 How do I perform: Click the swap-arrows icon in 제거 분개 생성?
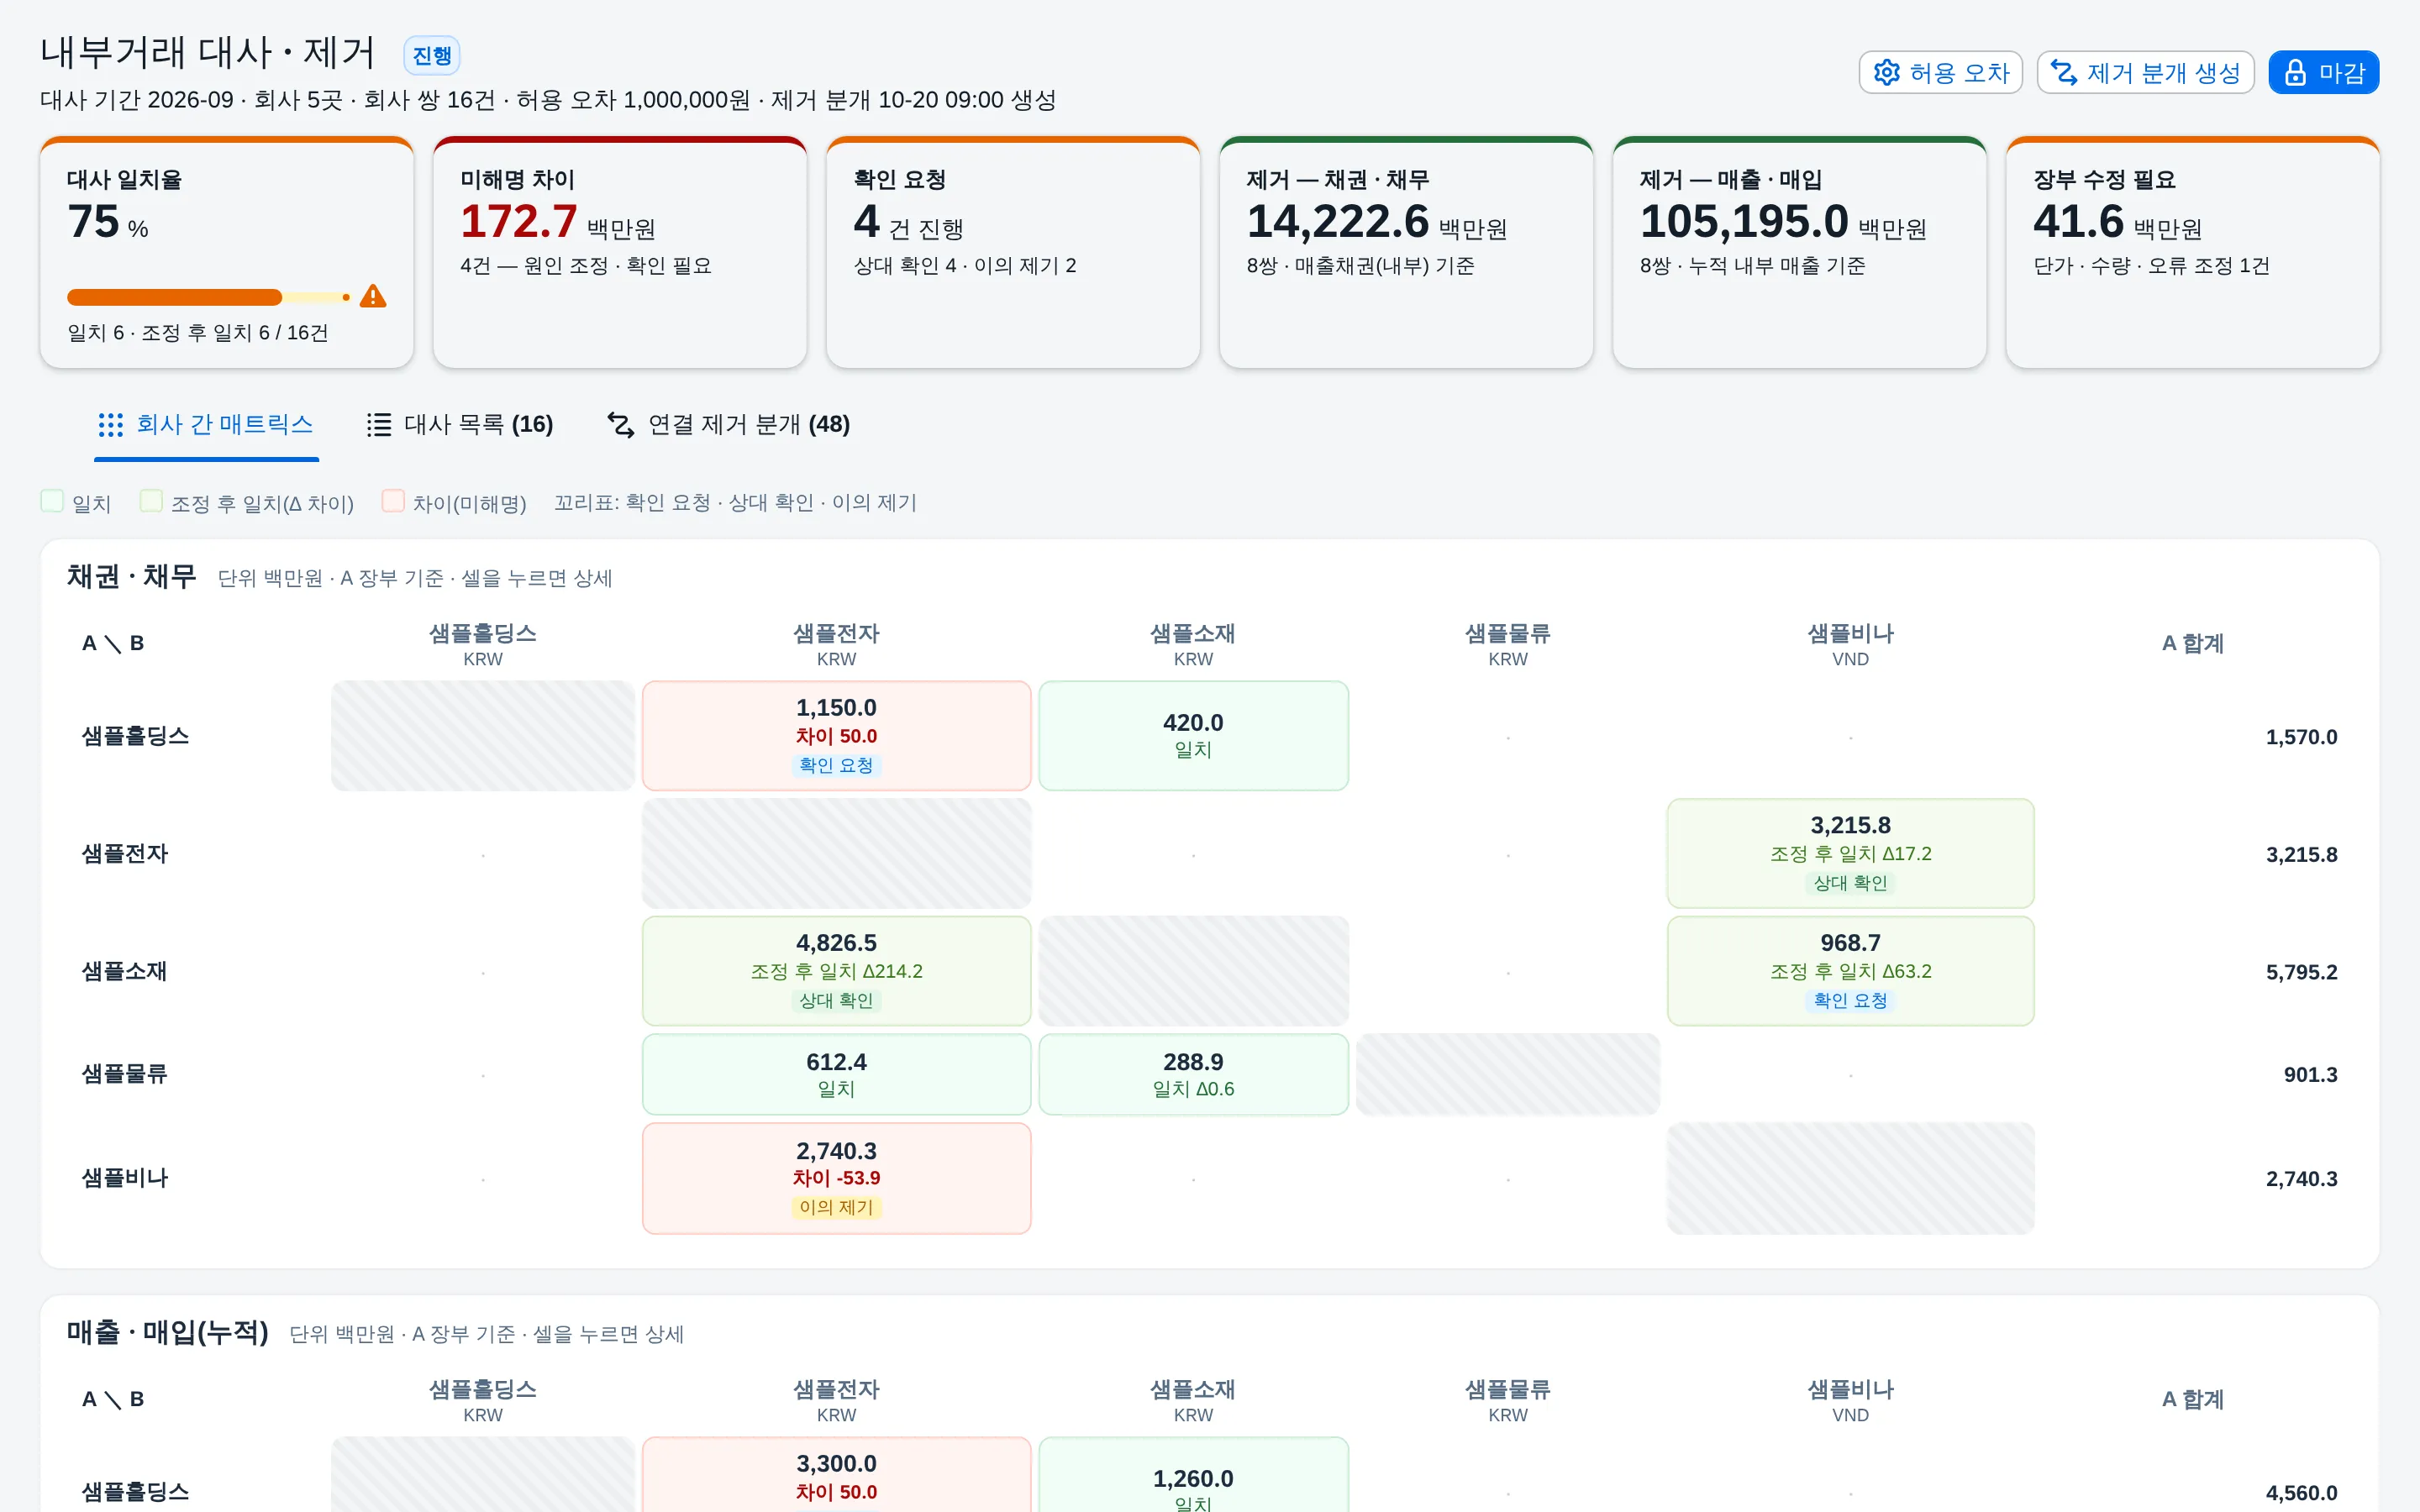pos(2064,72)
